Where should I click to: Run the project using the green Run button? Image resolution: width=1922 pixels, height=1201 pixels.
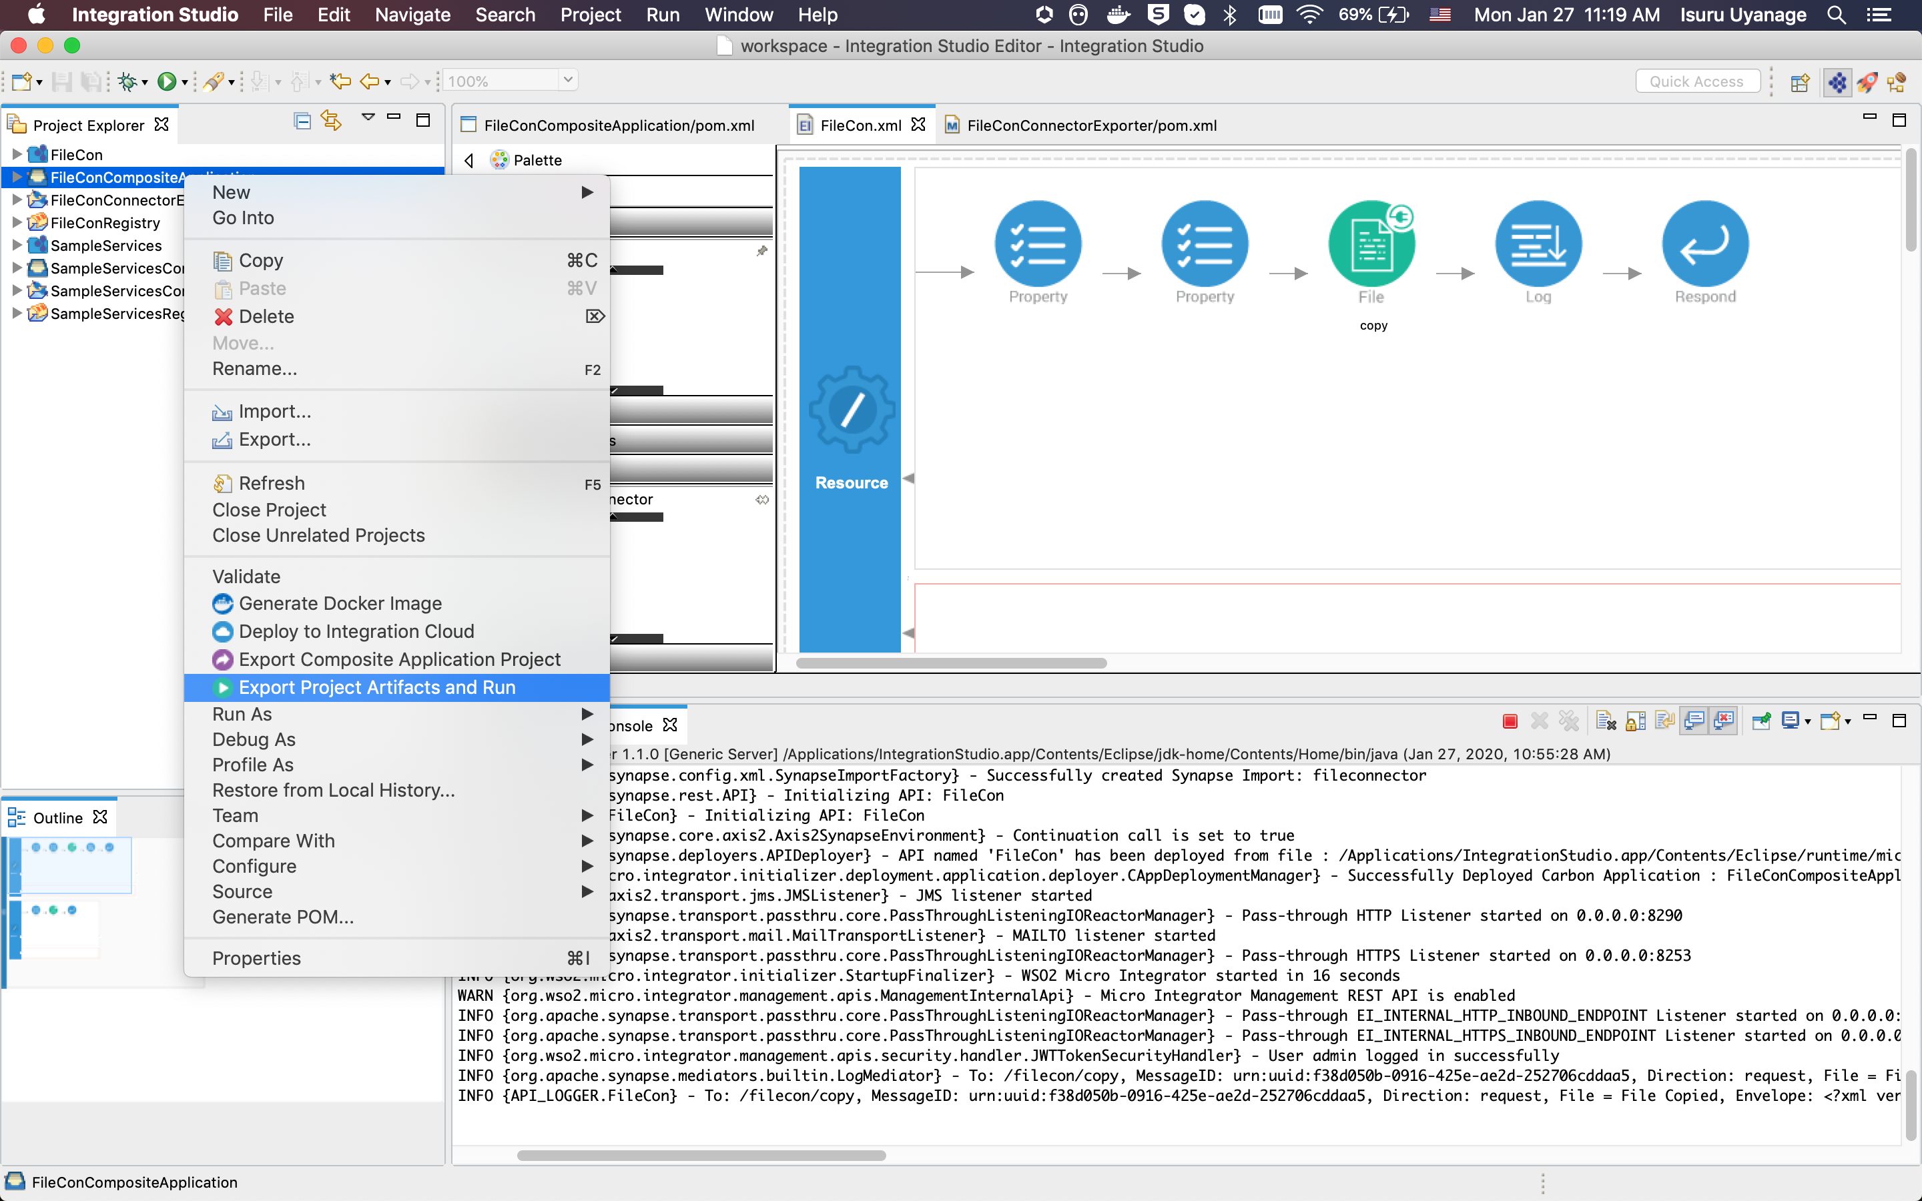tap(168, 80)
